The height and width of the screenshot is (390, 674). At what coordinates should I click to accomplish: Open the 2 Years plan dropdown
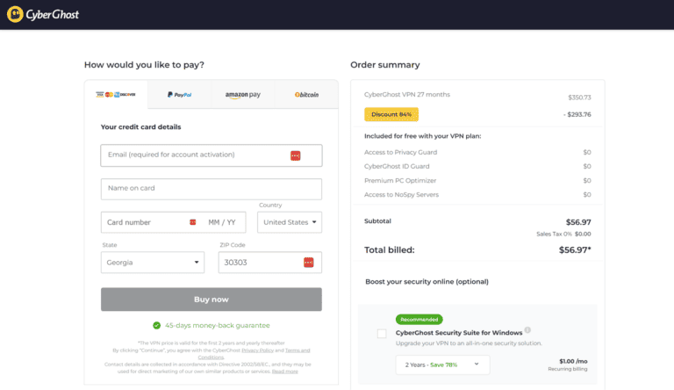[441, 363]
